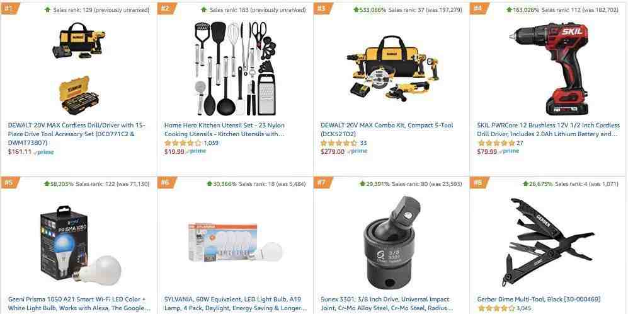
Task: Open DEWALT 20V MAX Combo Kit link
Action: tap(387, 129)
